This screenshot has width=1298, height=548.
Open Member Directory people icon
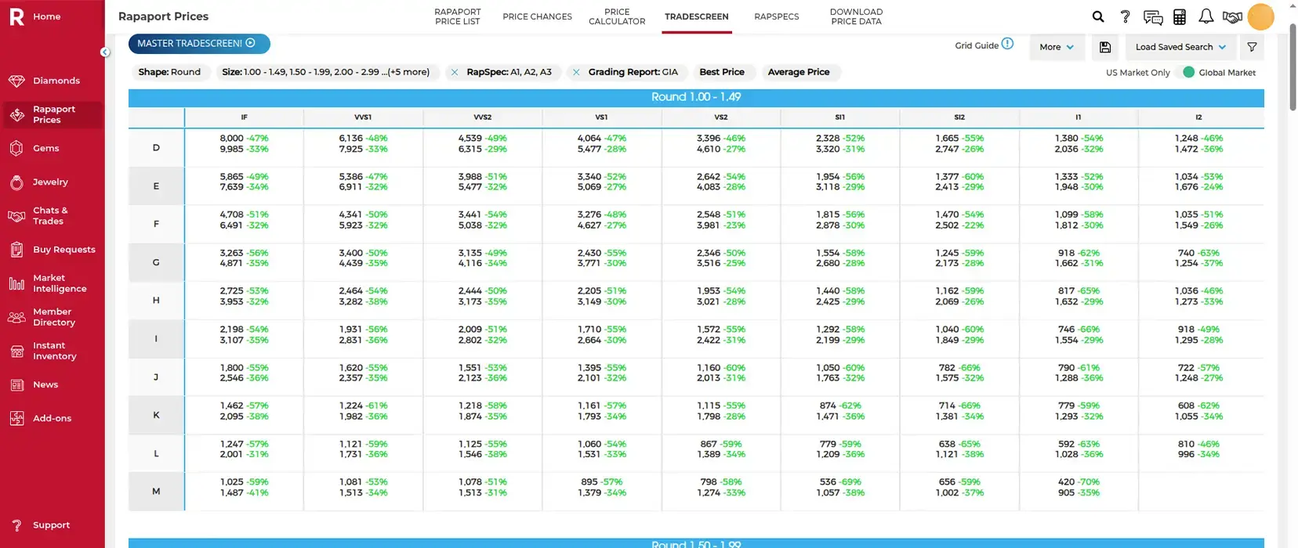pyautogui.click(x=16, y=317)
